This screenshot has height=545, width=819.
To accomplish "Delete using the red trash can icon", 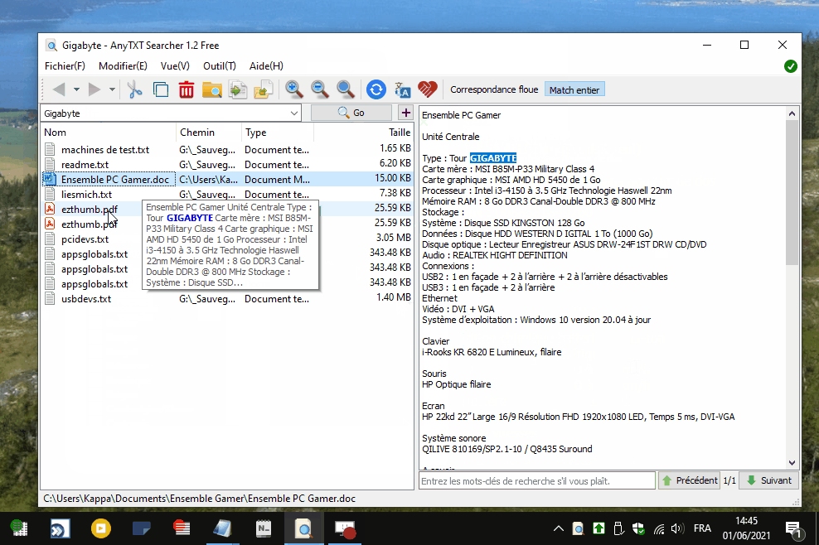I will 186,89.
